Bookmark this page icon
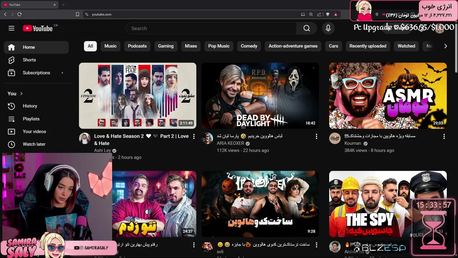The height and width of the screenshot is (258, 458). click(x=77, y=14)
